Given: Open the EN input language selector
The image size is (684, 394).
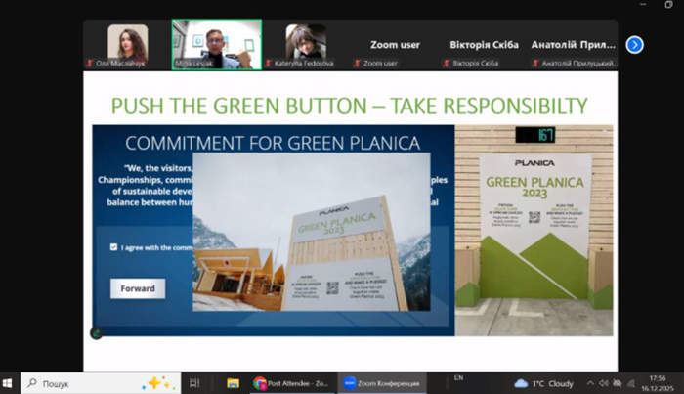Looking at the screenshot, I should 459,377.
